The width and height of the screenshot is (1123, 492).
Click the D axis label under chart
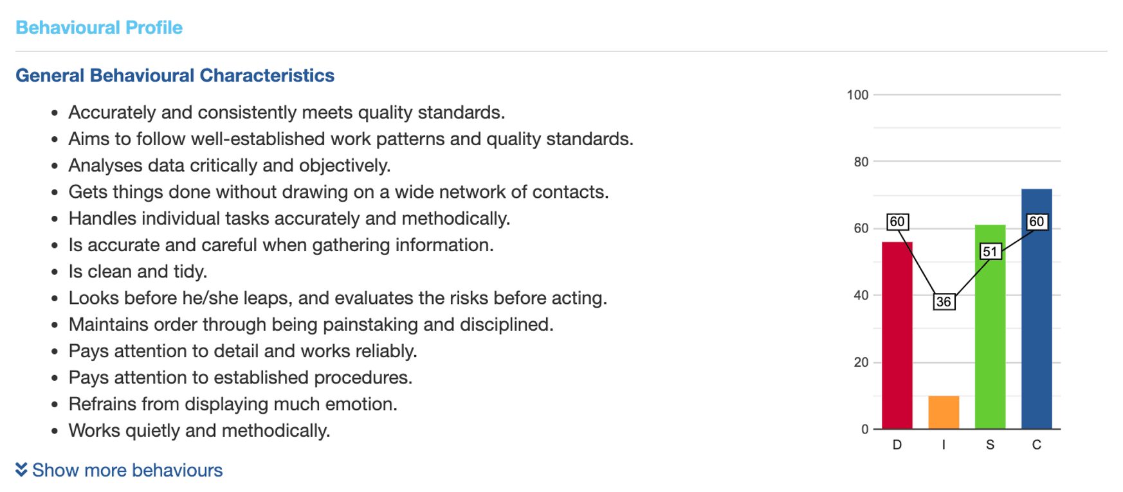click(897, 444)
